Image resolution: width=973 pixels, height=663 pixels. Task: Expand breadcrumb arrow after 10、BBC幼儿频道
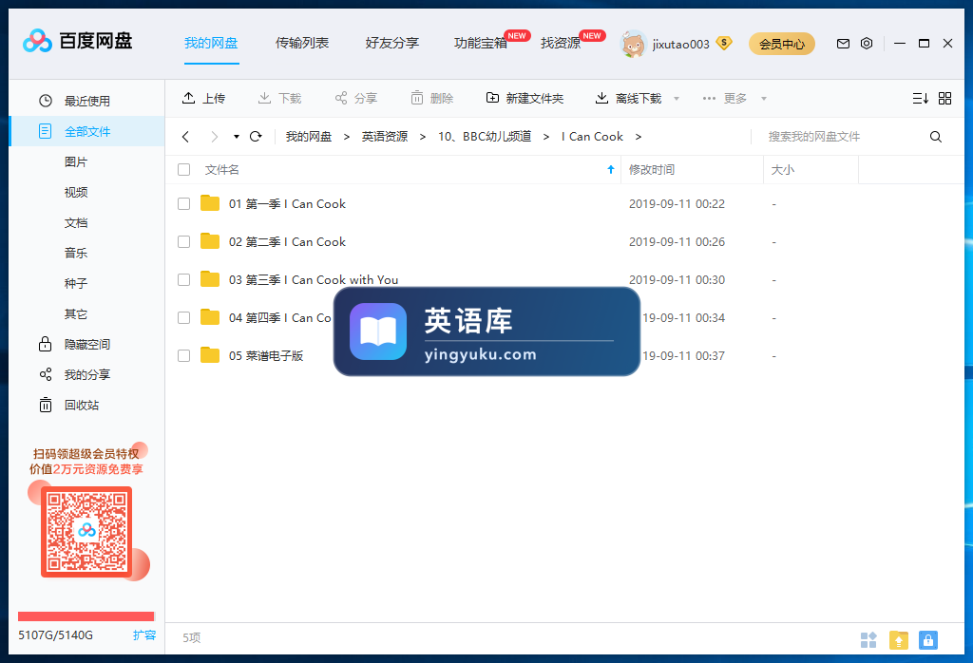pos(546,137)
